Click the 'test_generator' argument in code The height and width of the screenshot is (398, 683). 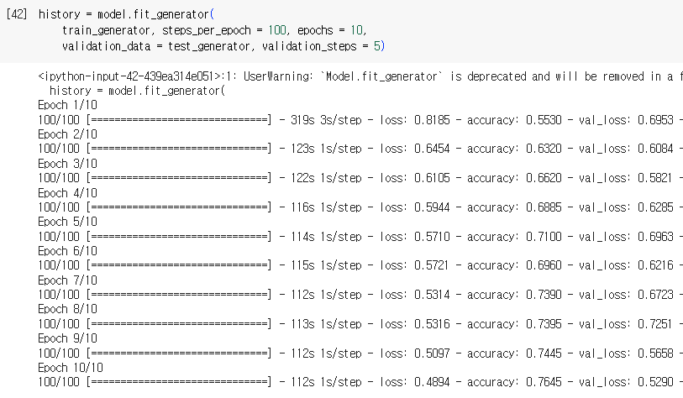[x=208, y=46]
